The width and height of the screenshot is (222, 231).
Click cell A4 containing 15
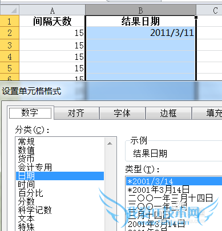(52, 56)
